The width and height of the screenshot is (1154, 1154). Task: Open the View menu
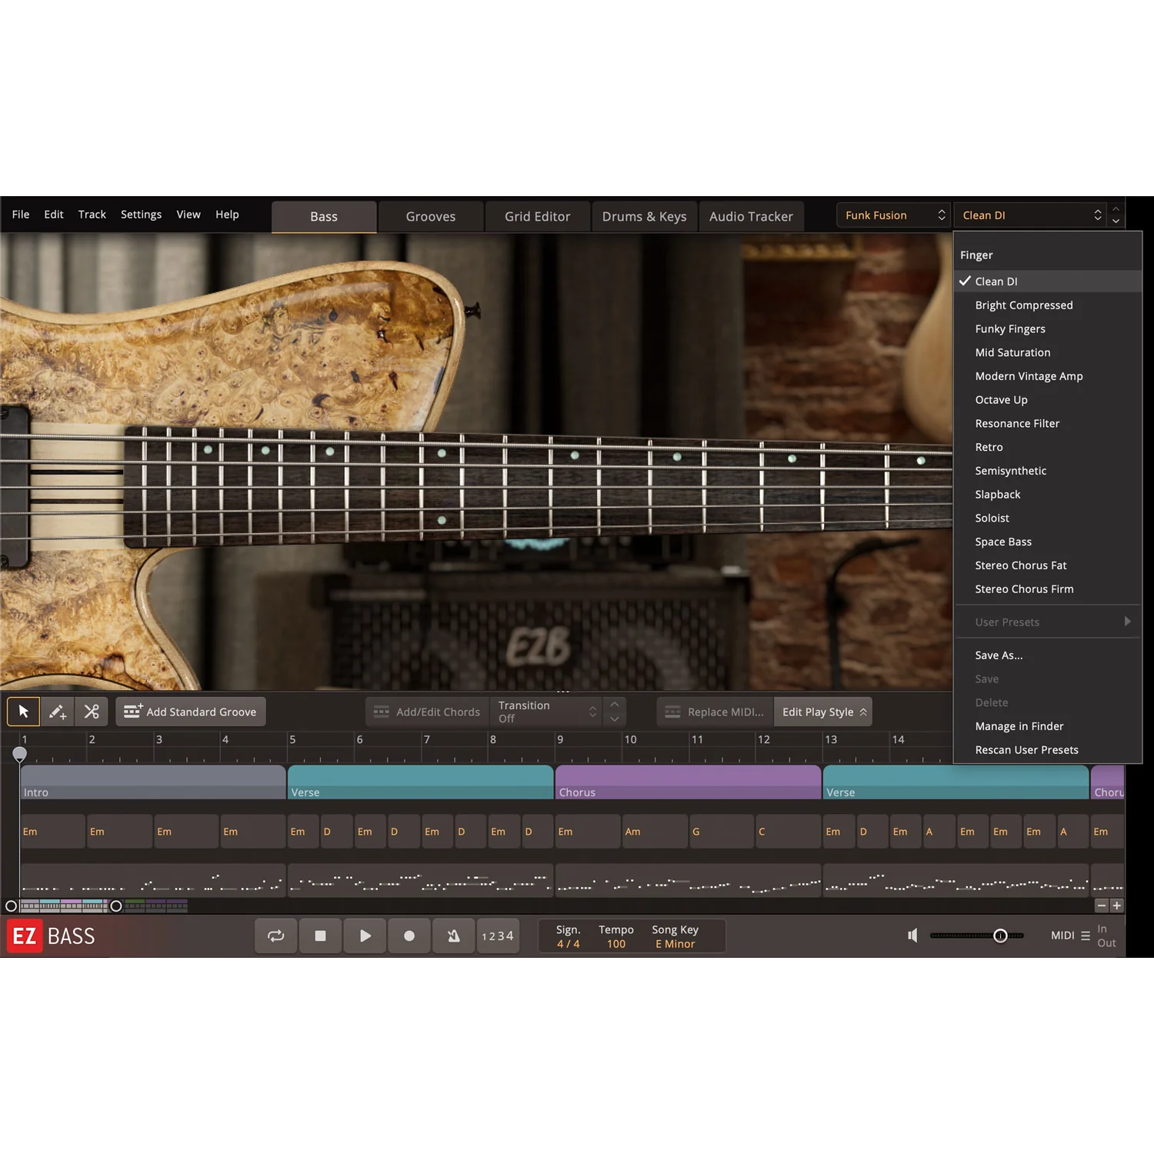[x=188, y=215]
